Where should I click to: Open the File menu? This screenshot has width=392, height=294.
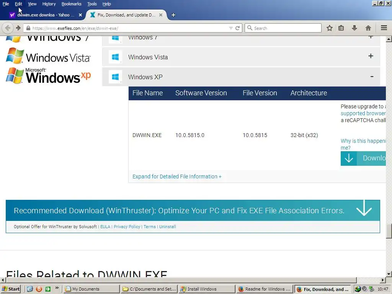pos(6,4)
